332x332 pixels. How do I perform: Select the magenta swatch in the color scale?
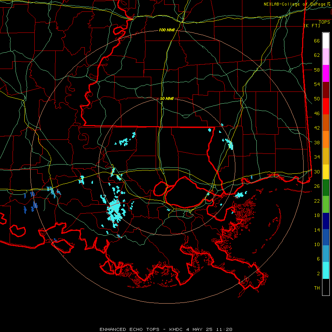[326, 73]
